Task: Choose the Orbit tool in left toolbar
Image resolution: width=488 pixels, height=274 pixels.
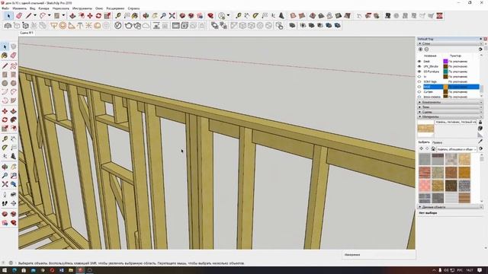Action: pyautogui.click(x=5, y=167)
